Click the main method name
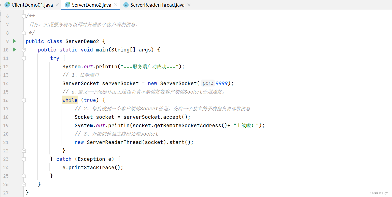 pos(102,50)
